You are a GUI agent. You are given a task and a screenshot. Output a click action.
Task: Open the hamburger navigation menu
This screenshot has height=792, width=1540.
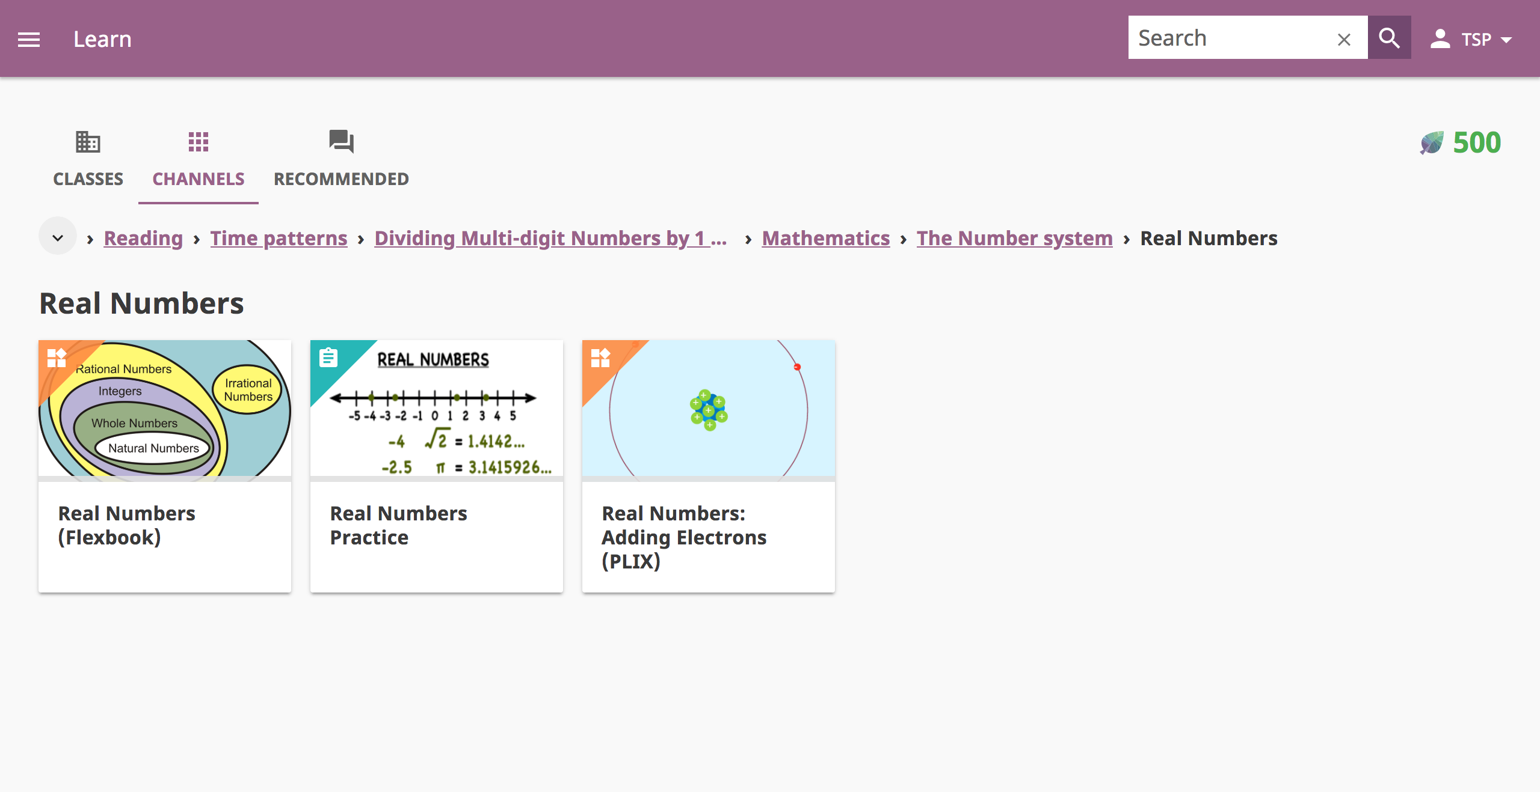[29, 40]
